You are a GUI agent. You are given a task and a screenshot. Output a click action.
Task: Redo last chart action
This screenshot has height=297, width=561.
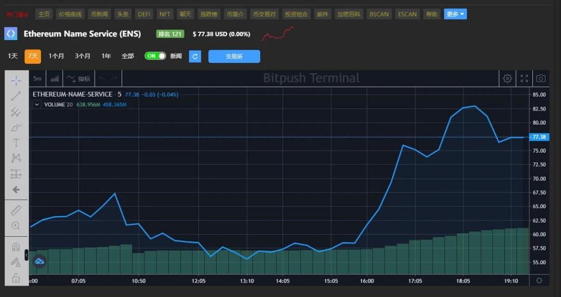(114, 79)
